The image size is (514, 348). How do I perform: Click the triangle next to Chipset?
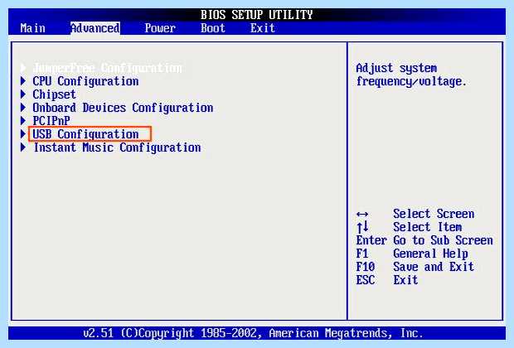pos(23,94)
